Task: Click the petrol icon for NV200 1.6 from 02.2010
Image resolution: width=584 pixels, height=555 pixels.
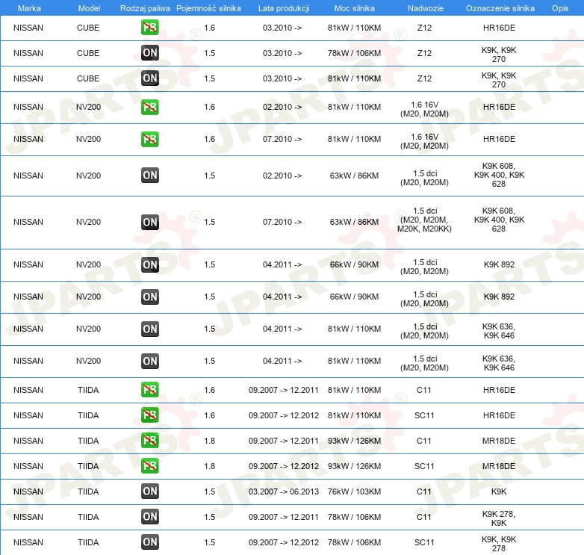Action: pos(149,107)
